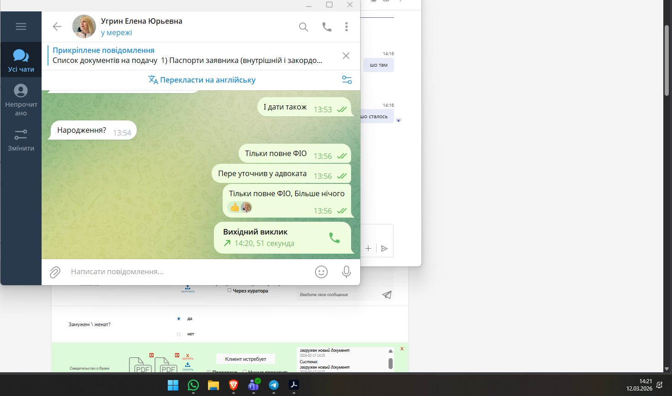This screenshot has height=396, width=672.
Task: Click the seen eye icon in Teams chat
Action: pyautogui.click(x=399, y=120)
